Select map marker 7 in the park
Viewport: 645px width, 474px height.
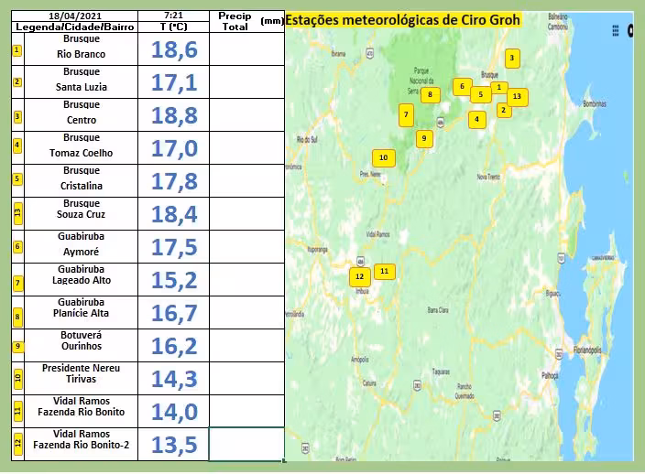[406, 115]
